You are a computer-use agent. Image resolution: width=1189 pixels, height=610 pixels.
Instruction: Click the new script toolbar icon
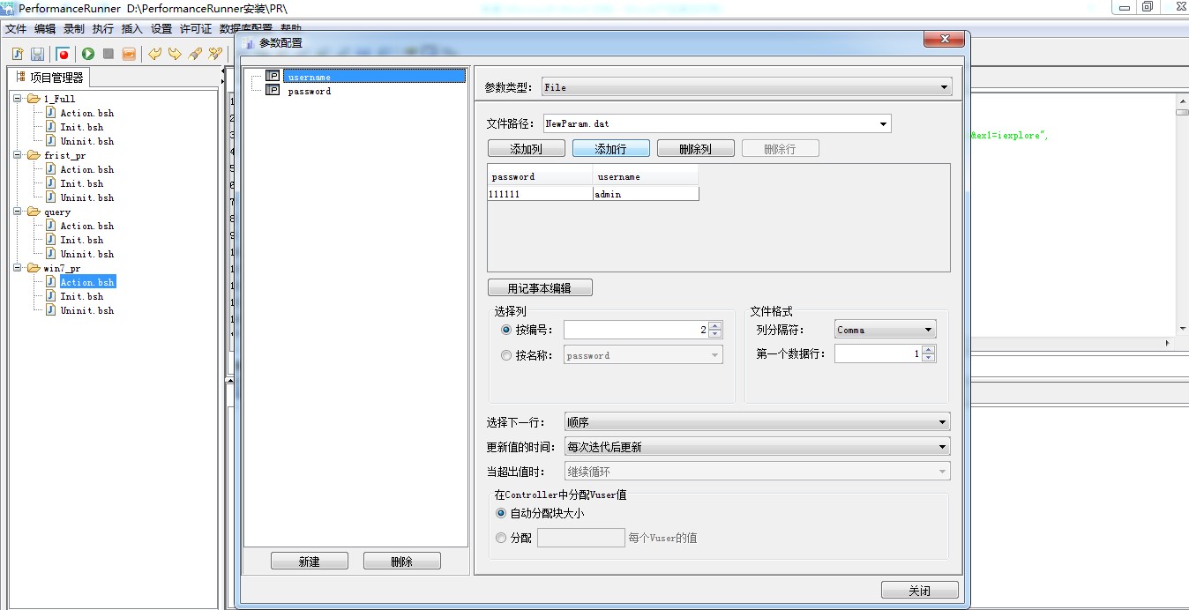click(x=16, y=53)
